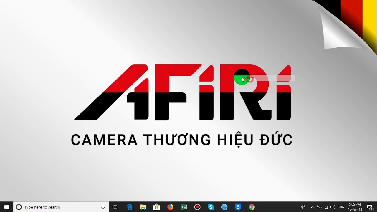Open the screen recorder taskbar icon
The image size is (377, 212).
tap(197, 207)
